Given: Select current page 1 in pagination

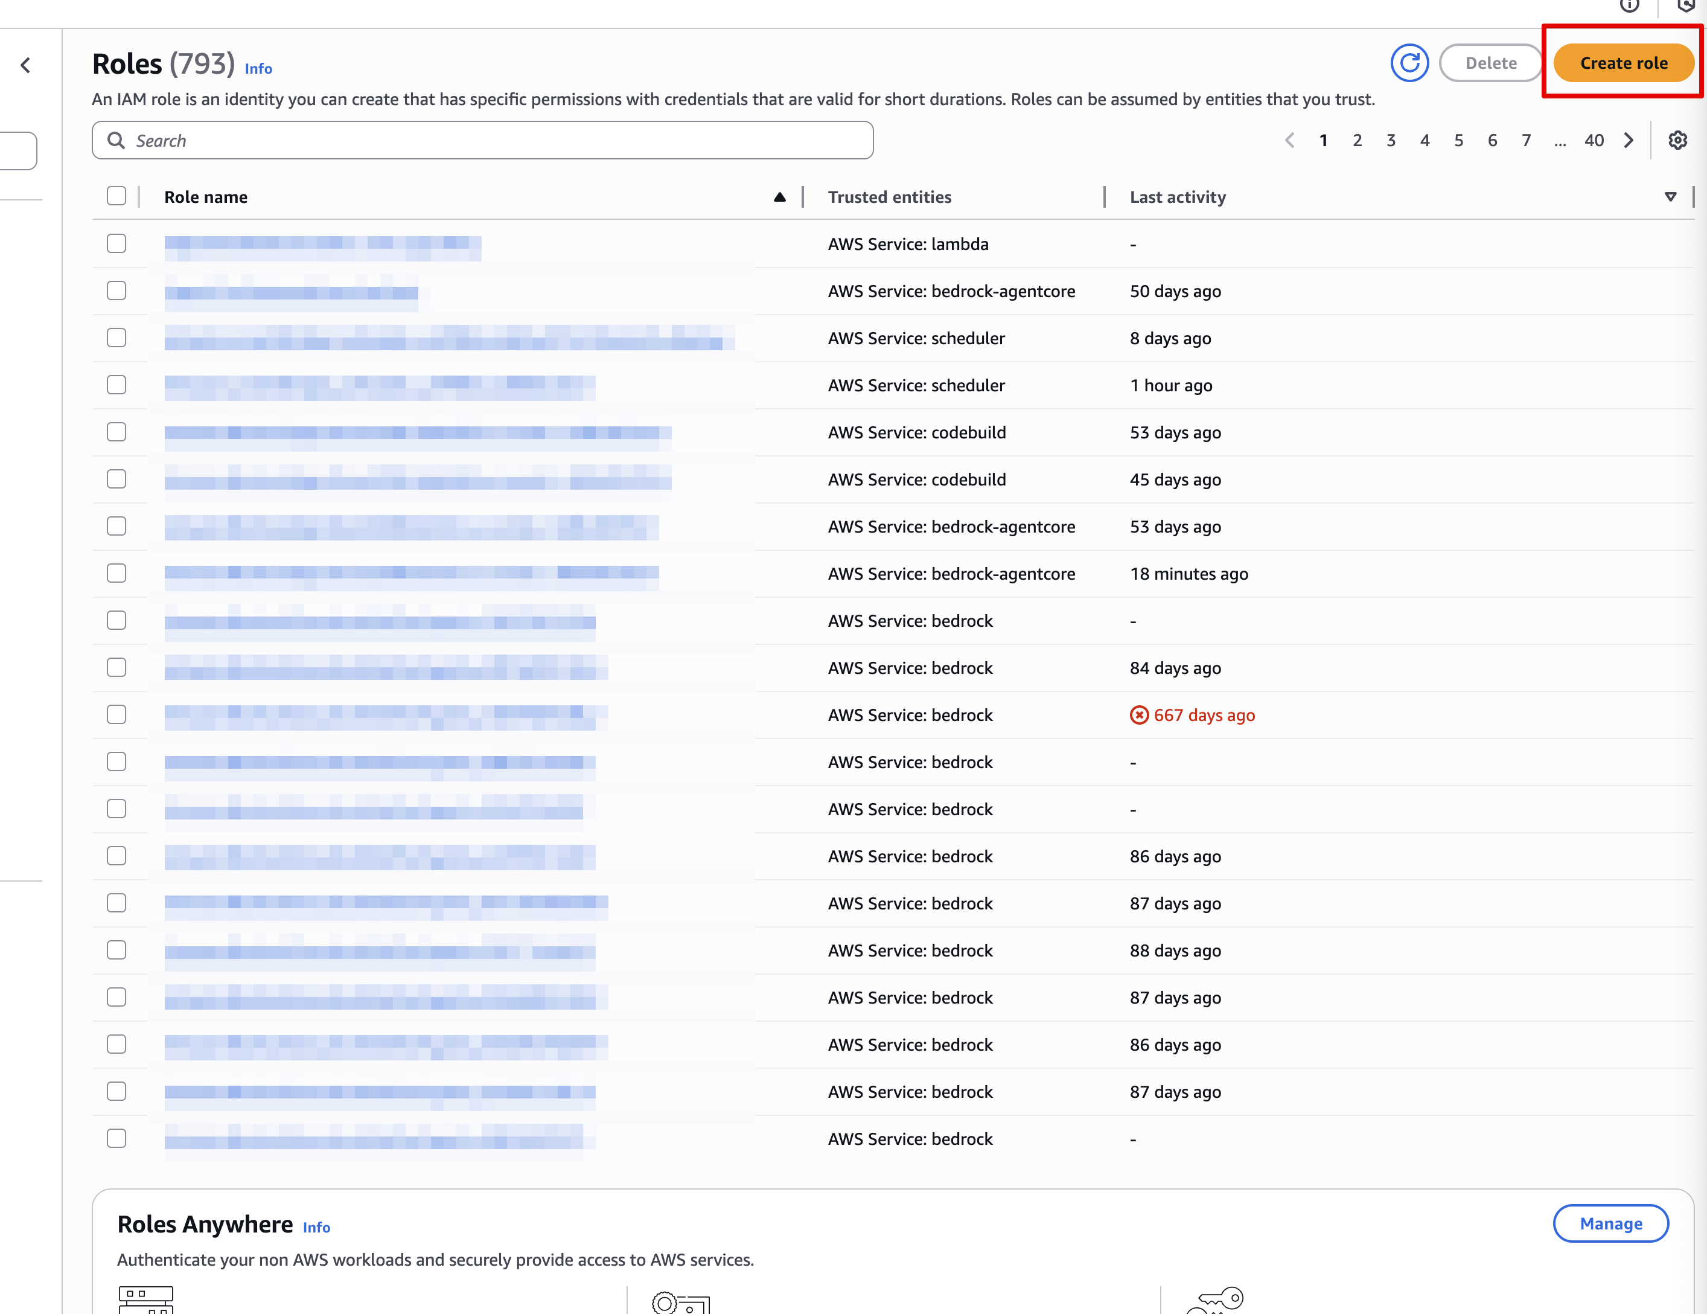Looking at the screenshot, I should click(x=1323, y=140).
